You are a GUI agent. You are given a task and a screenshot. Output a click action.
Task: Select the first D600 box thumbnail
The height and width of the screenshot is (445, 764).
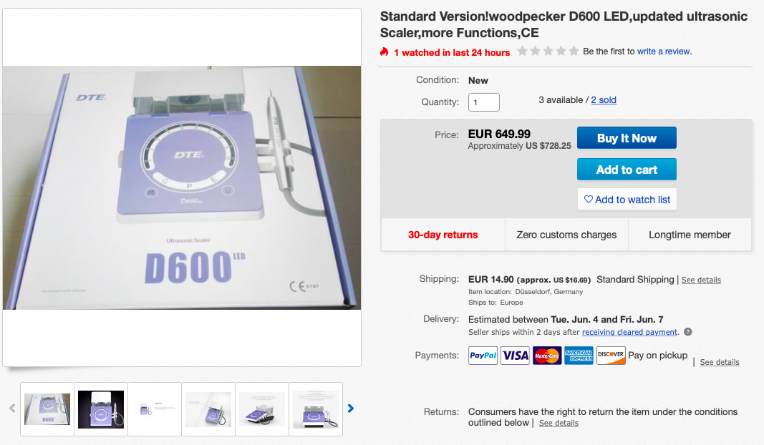click(x=47, y=409)
